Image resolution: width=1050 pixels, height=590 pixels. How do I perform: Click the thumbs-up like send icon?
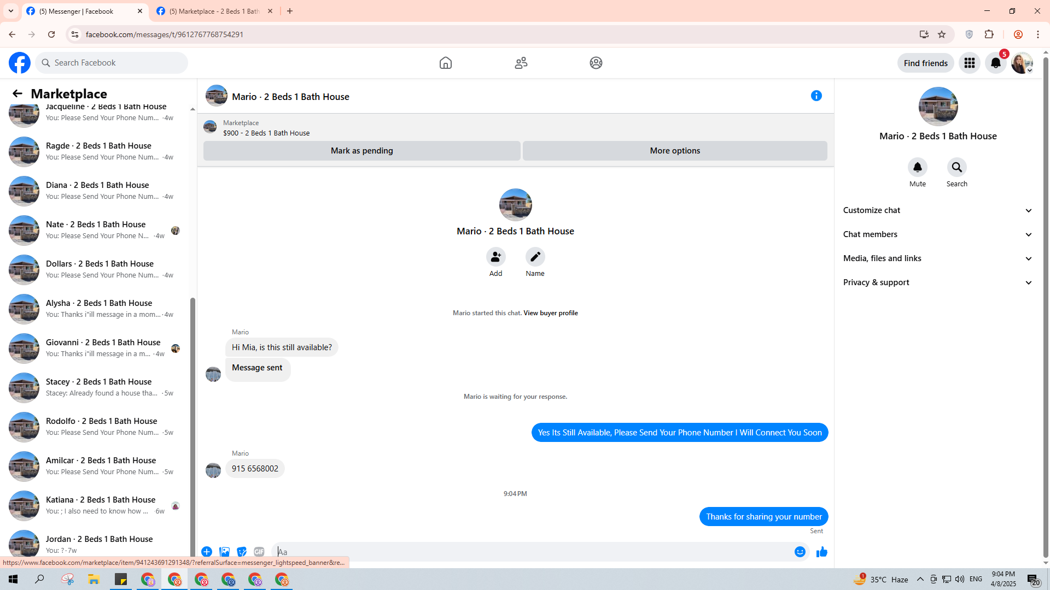[821, 552]
